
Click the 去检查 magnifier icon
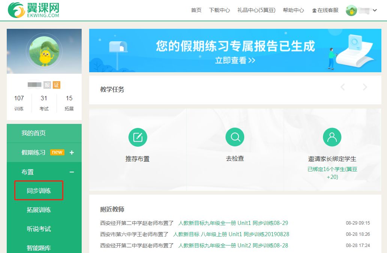point(235,137)
